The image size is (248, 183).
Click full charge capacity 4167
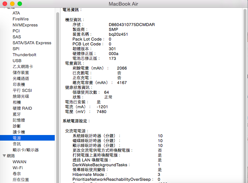[122, 83]
